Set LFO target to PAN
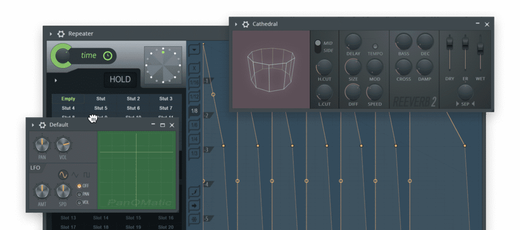The image size is (520, 230). [x=79, y=194]
